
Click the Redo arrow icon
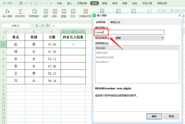pyautogui.click(x=46, y=3)
